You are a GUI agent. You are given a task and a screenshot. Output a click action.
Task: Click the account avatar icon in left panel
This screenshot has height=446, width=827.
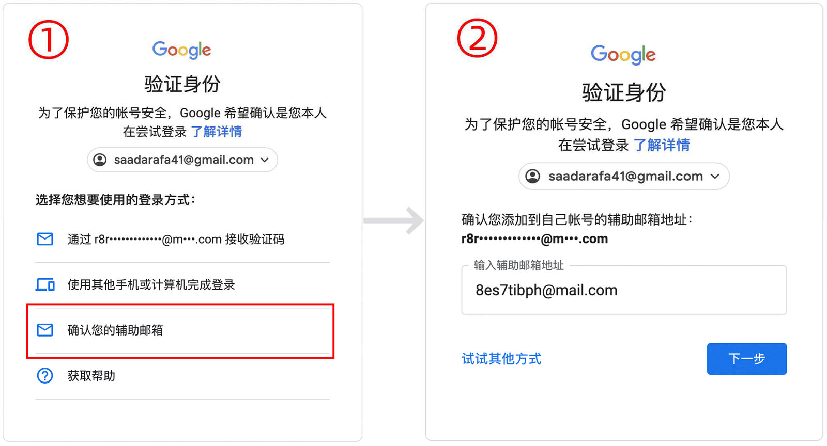click(100, 160)
